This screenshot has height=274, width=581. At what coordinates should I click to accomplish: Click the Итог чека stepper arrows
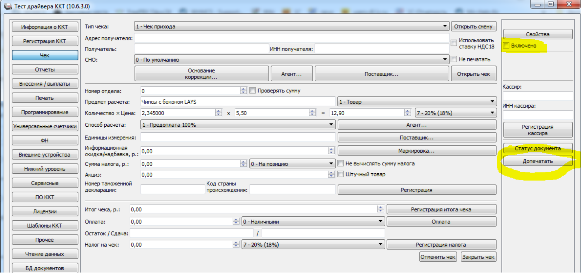point(380,209)
